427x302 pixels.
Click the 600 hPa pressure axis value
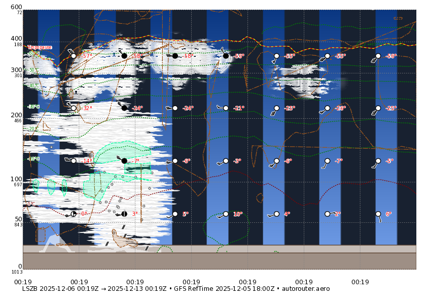[x=15, y=8]
